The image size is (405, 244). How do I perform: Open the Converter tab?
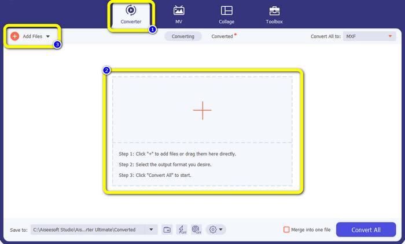click(x=131, y=14)
